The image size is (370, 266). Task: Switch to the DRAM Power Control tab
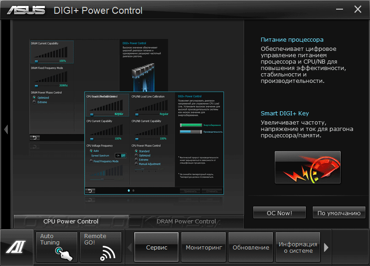pos(186,222)
